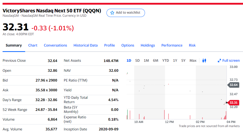Image resolution: width=243 pixels, height=134 pixels.
Task: Click the 12 PM chart axis label
Action: point(169,122)
